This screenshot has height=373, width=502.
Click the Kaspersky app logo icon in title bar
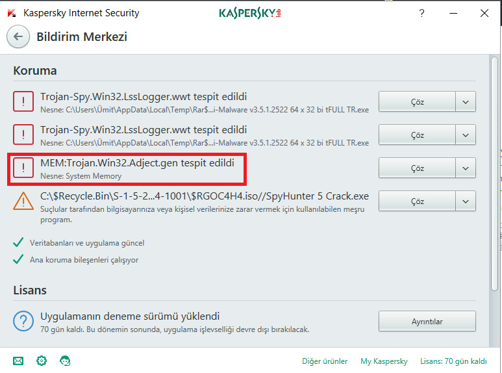[12, 13]
